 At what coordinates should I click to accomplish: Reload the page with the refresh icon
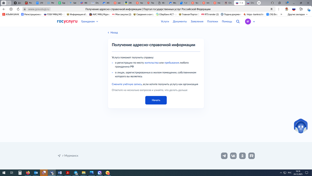18,9
